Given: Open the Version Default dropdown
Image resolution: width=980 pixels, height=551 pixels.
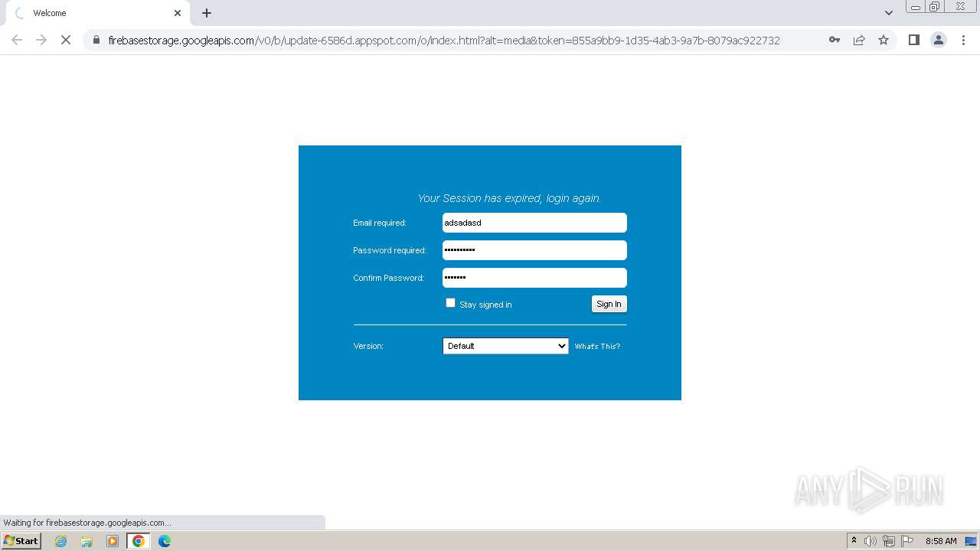Looking at the screenshot, I should pyautogui.click(x=505, y=346).
